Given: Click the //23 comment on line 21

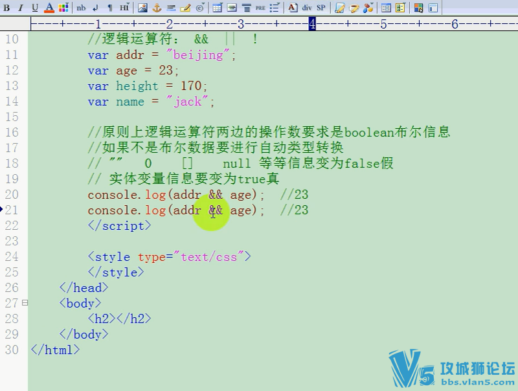Looking at the screenshot, I should 294,210.
